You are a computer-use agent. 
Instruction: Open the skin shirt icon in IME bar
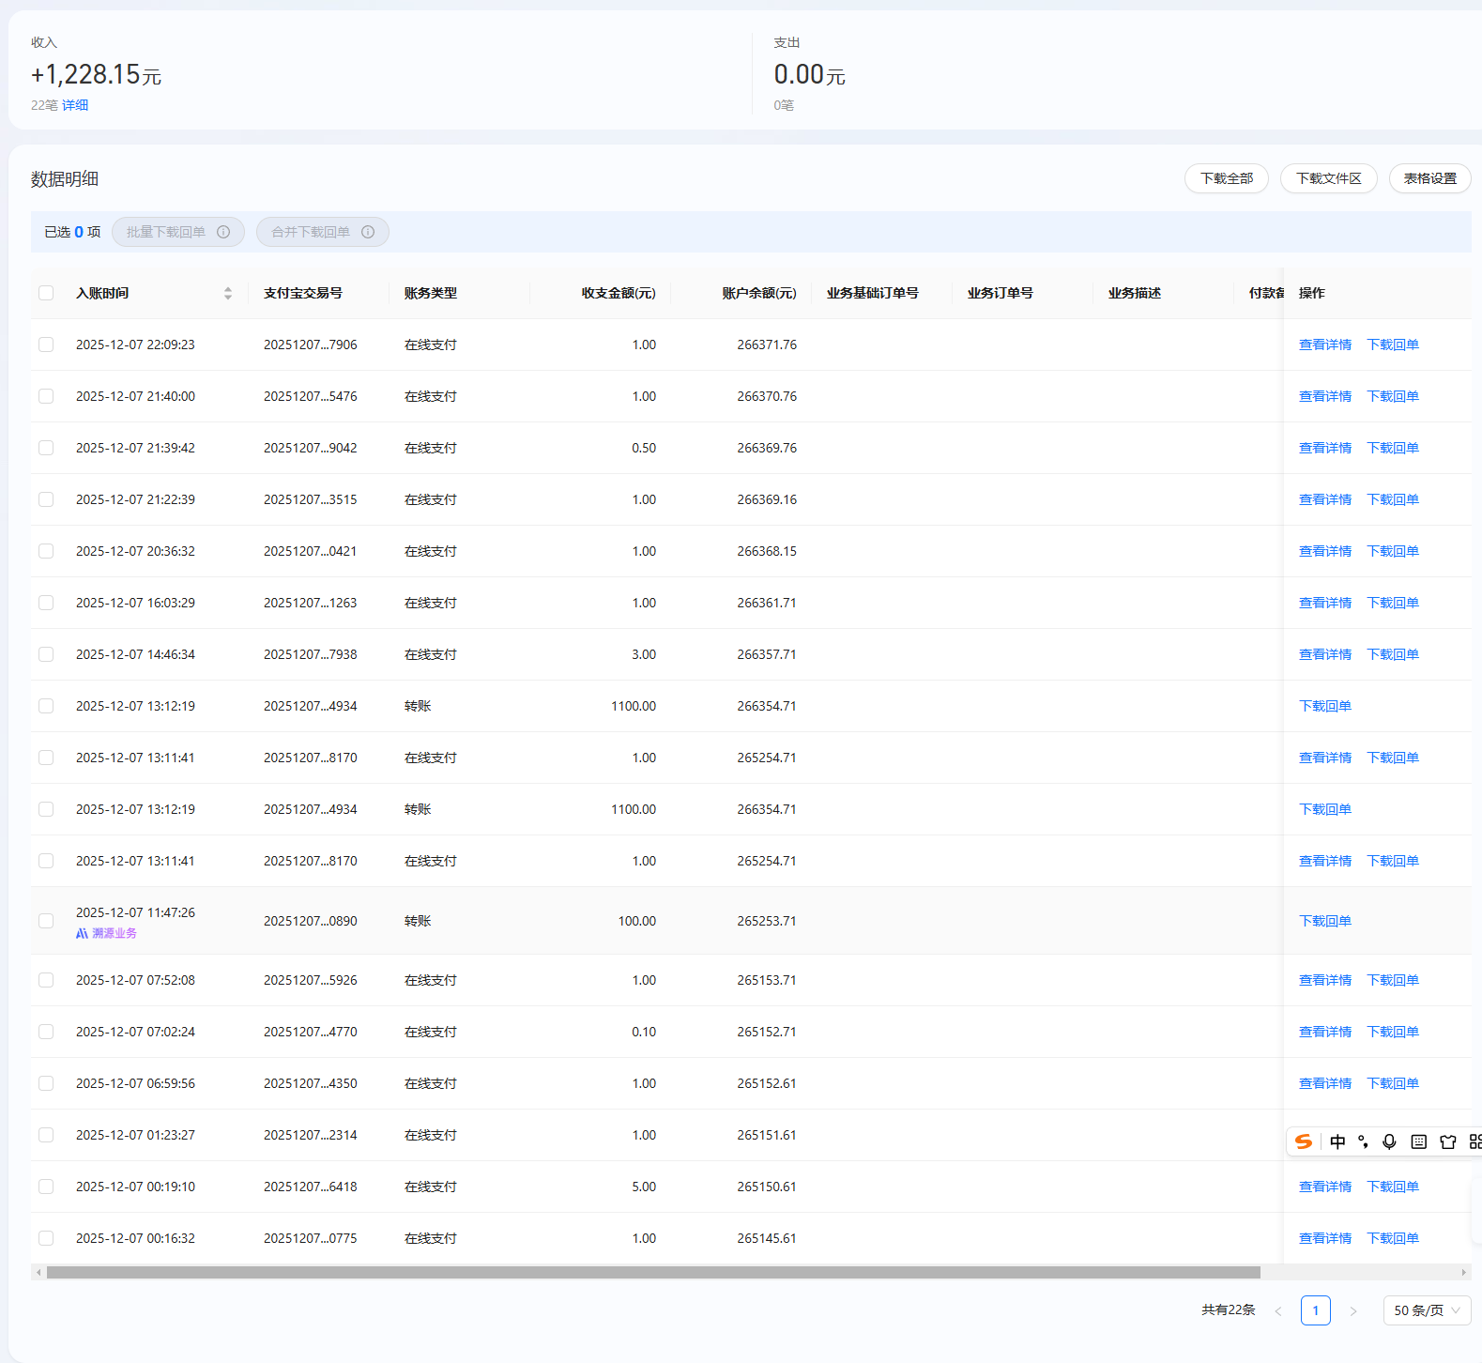(x=1448, y=1141)
